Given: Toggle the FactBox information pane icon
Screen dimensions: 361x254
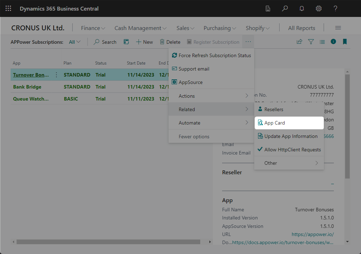Looking at the screenshot, I should [333, 42].
